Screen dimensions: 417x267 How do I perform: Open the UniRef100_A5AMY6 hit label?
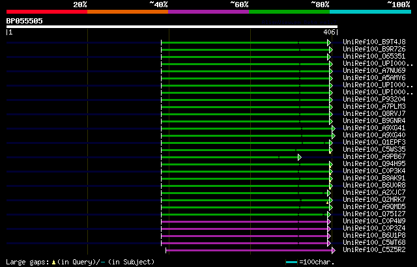(374, 77)
